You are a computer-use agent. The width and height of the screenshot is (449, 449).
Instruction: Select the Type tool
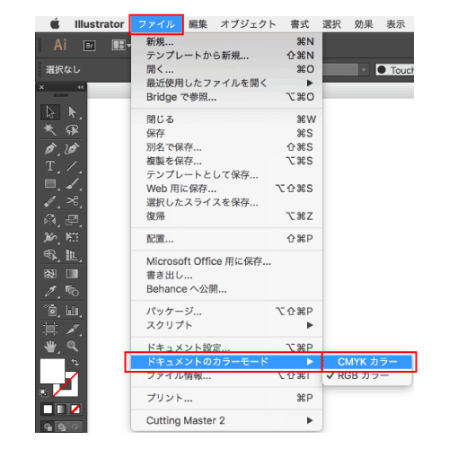(x=50, y=166)
